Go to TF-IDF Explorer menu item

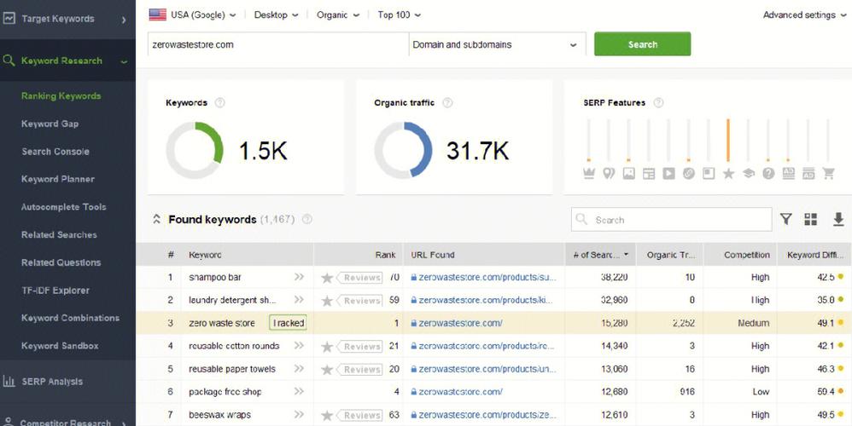[55, 290]
